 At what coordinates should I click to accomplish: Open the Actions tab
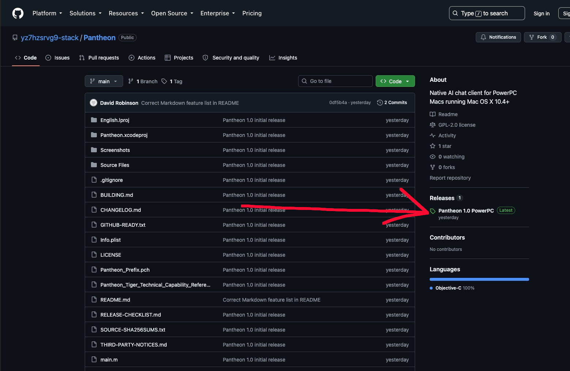(x=142, y=58)
